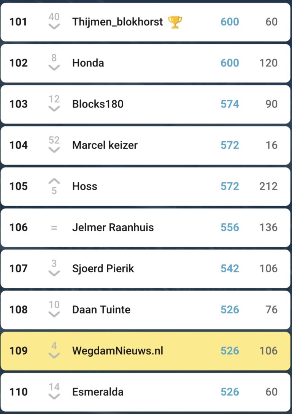Click the 574 score for Blocks180
Image resolution: width=292 pixels, height=414 pixels.
230,104
